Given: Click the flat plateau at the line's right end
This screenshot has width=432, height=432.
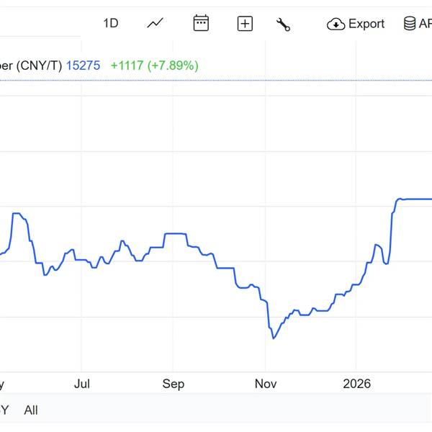Looking at the screenshot, I should pyautogui.click(x=416, y=199).
